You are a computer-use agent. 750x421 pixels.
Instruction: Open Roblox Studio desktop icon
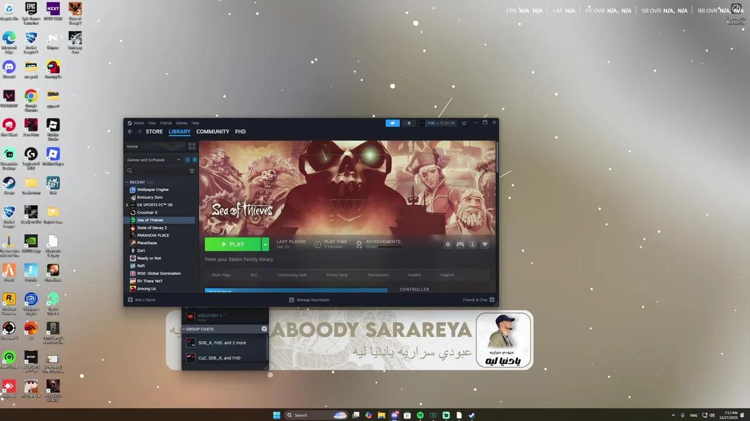[x=53, y=129]
